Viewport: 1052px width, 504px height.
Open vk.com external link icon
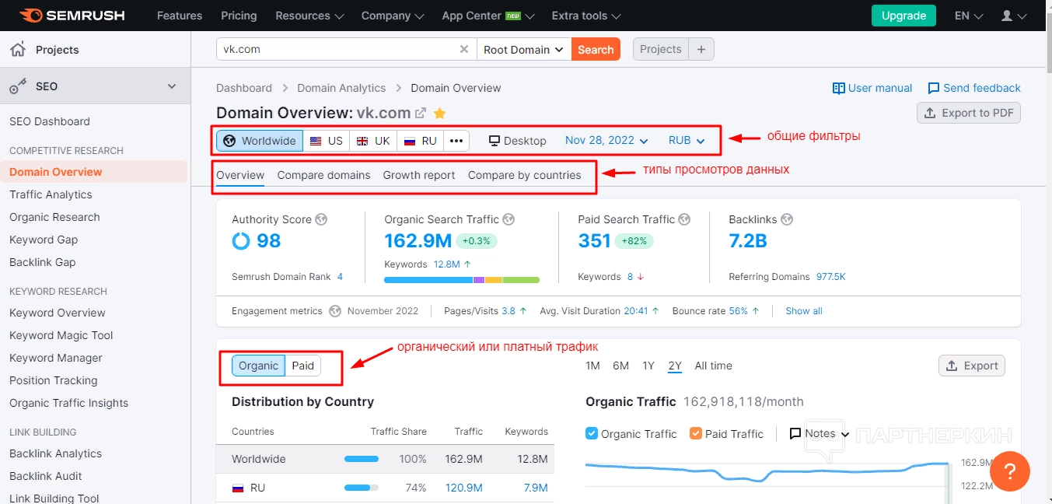coord(421,113)
